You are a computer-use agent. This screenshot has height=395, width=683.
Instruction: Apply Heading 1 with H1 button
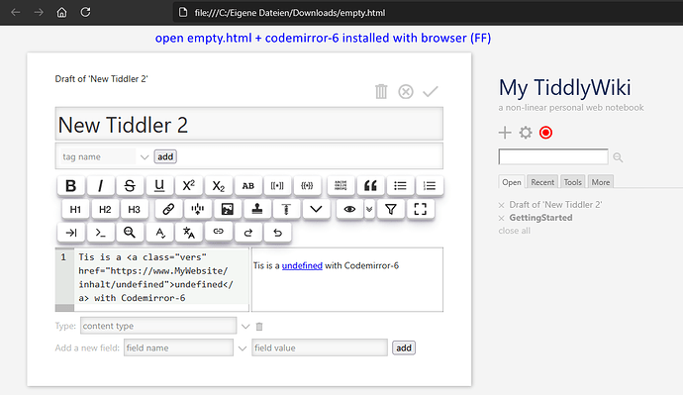tap(75, 210)
